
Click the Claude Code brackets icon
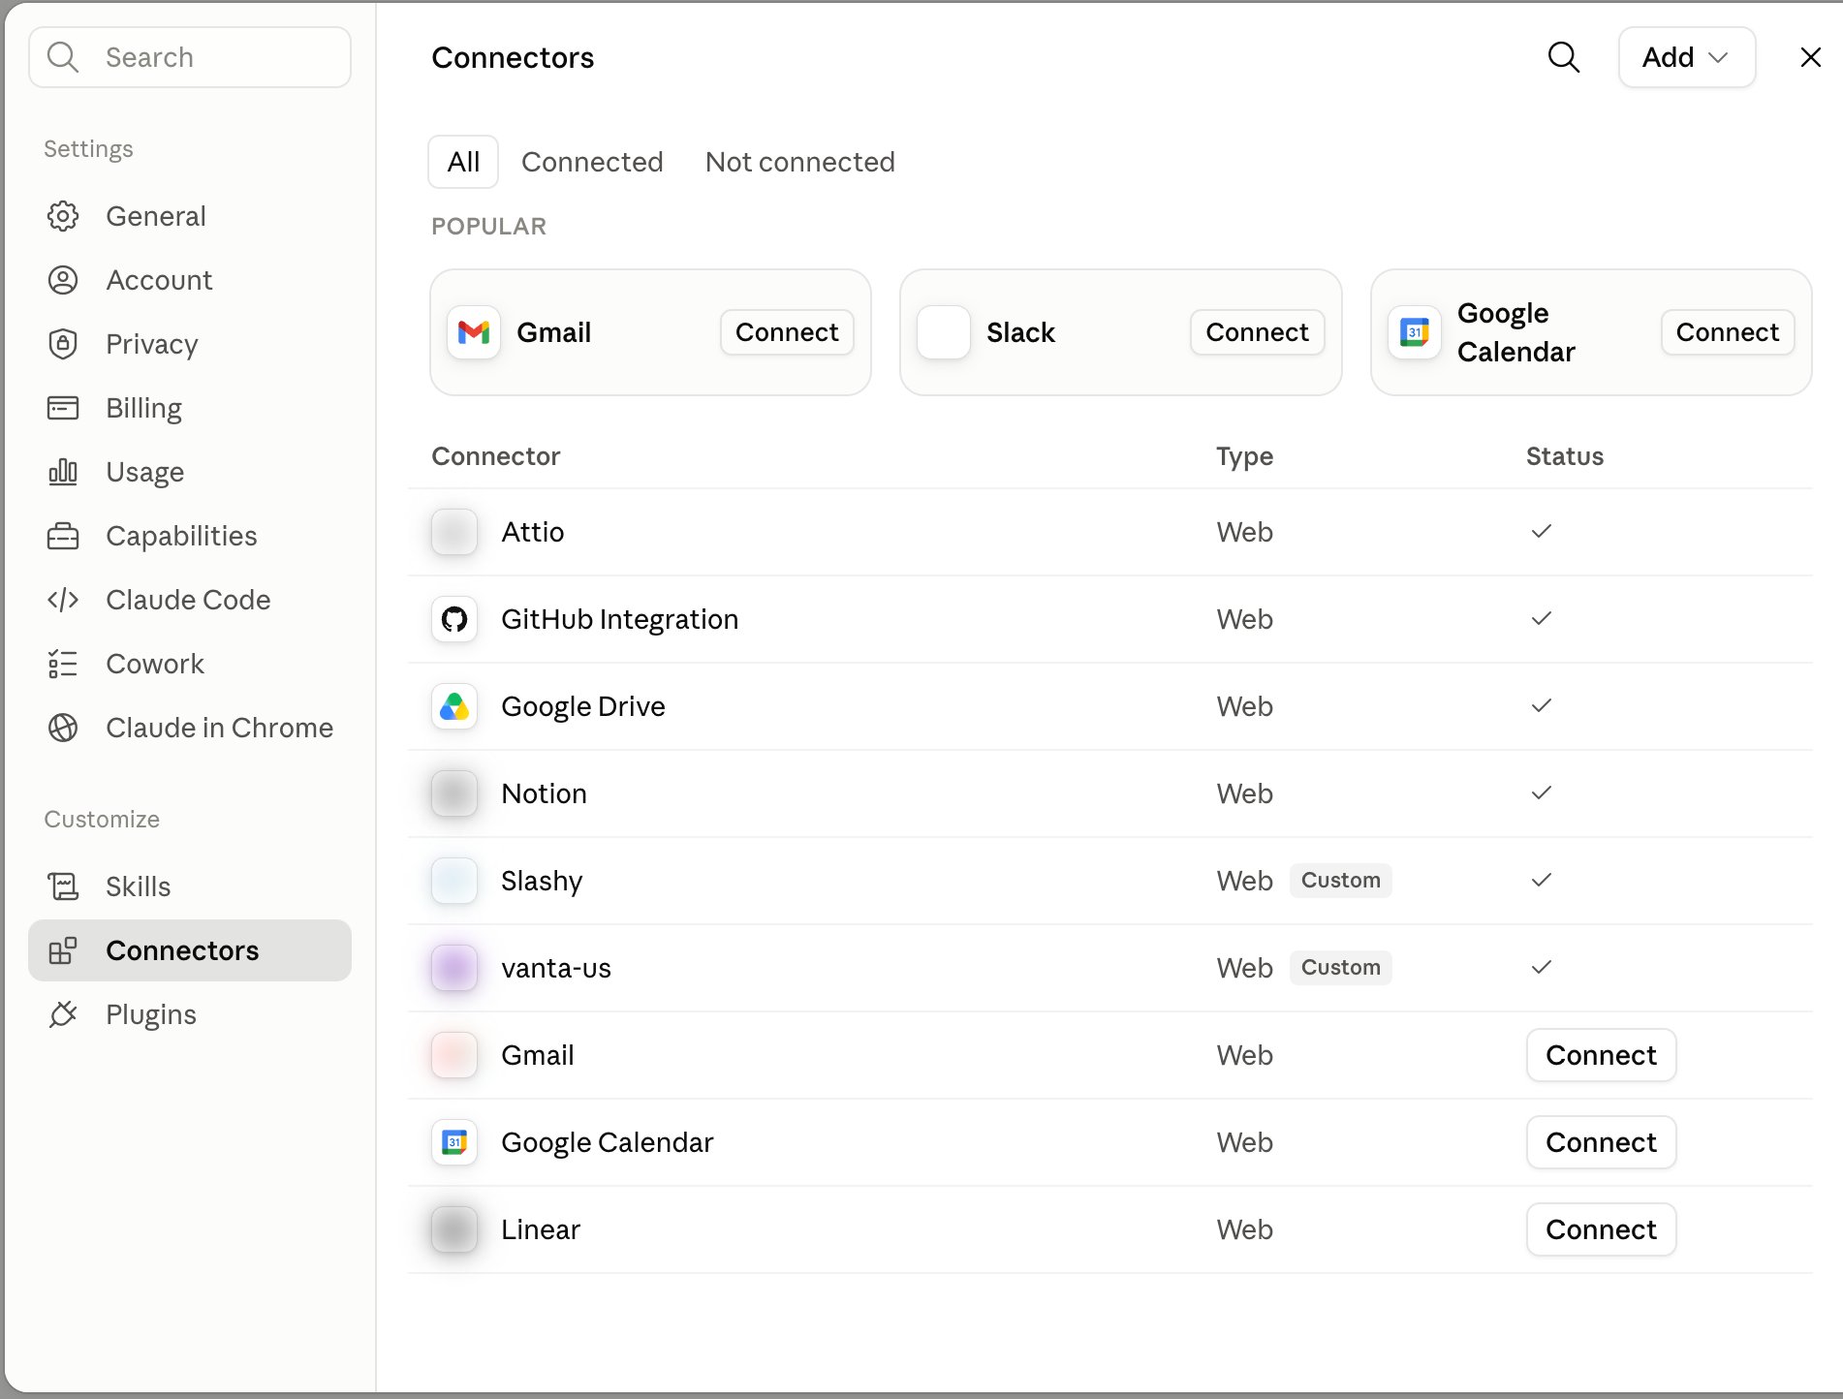pyautogui.click(x=63, y=600)
